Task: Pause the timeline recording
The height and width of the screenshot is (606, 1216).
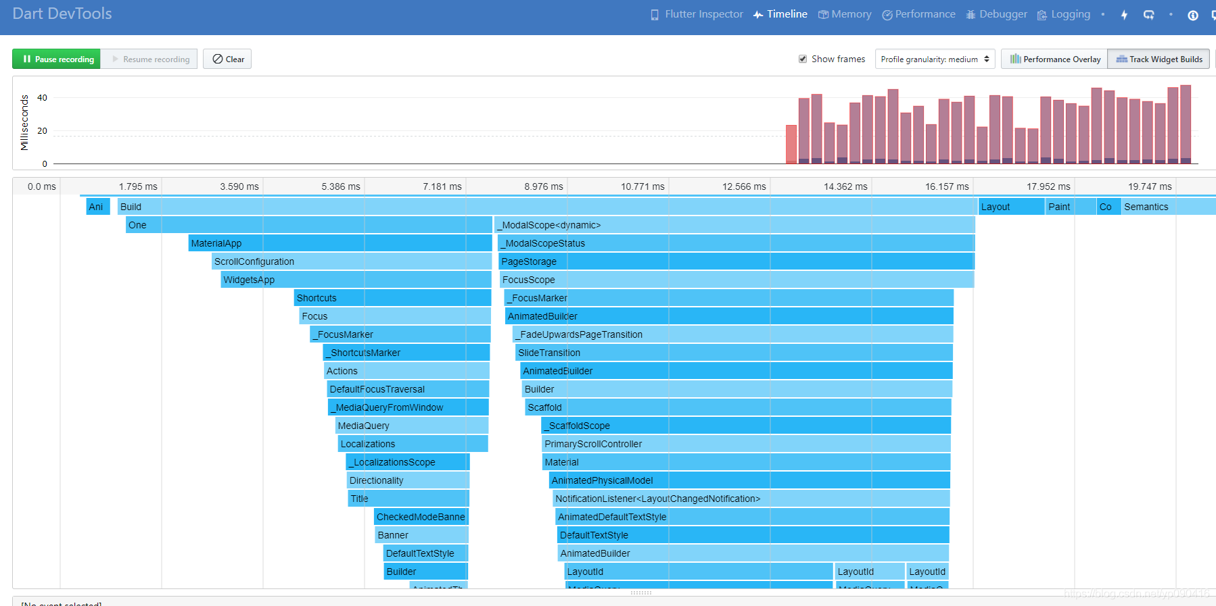Action: (x=57, y=59)
